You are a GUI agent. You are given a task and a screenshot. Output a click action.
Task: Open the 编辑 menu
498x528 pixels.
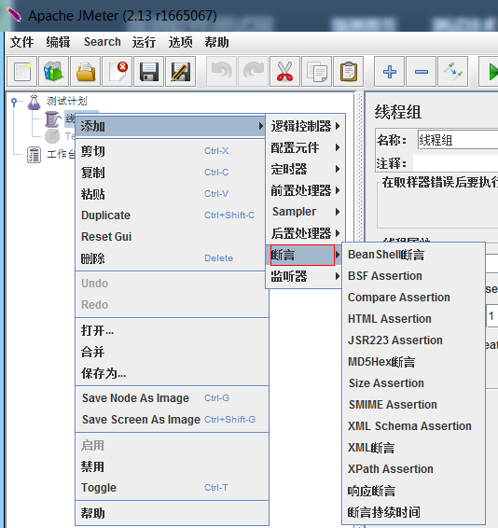(x=58, y=42)
